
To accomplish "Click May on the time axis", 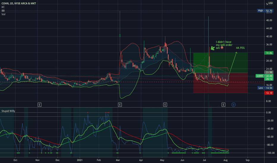I will point(162,160).
